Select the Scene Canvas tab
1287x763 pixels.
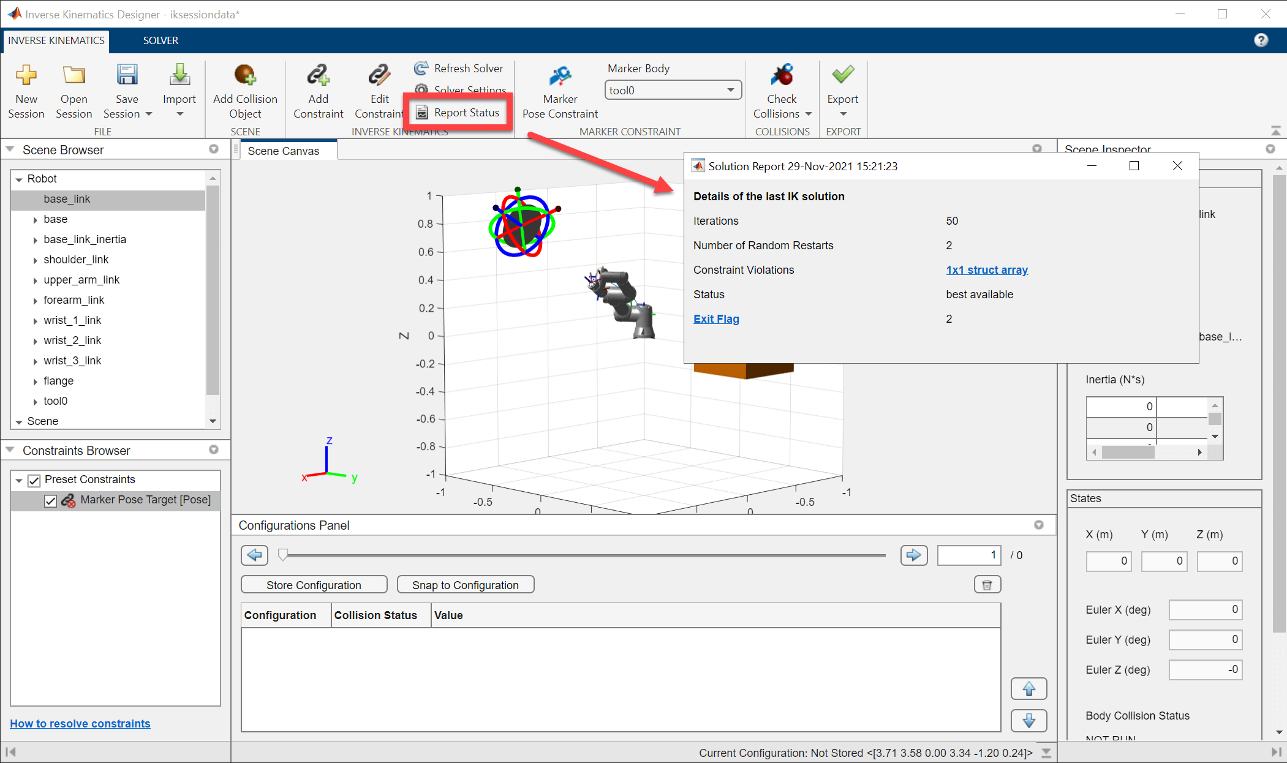coord(284,151)
